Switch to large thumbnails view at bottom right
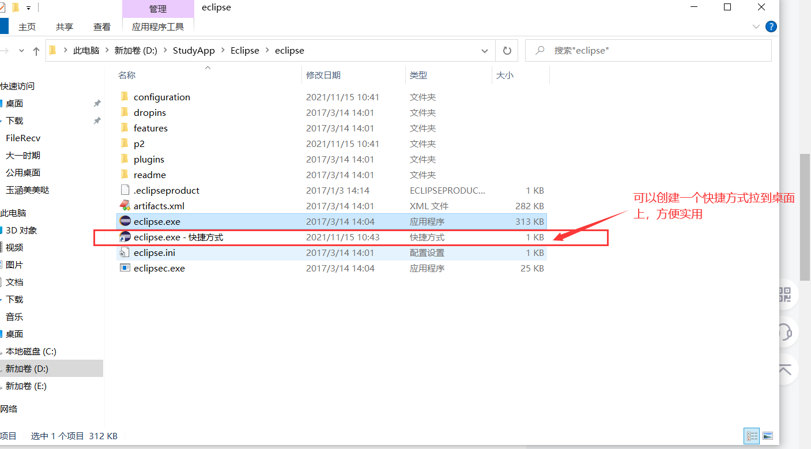The image size is (811, 449). [768, 436]
